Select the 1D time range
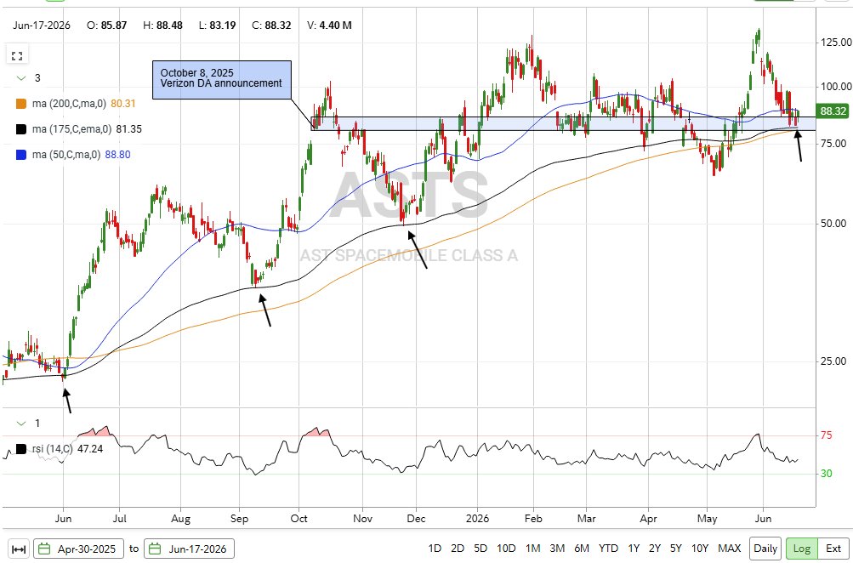The height and width of the screenshot is (563, 853). 435,549
